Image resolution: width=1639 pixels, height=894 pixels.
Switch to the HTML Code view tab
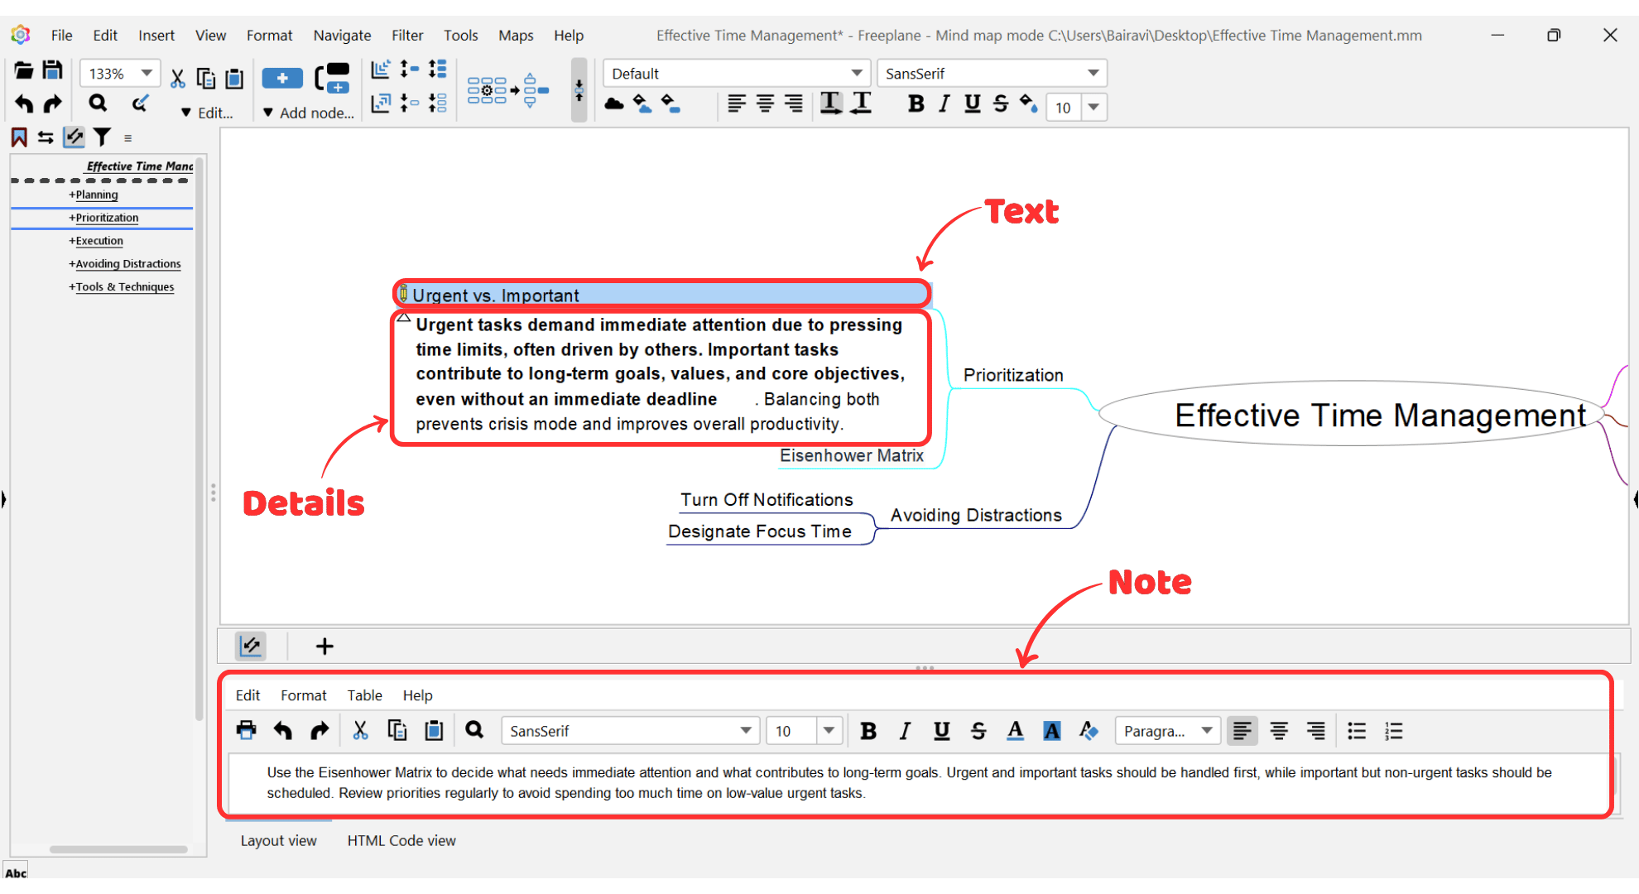pos(401,840)
